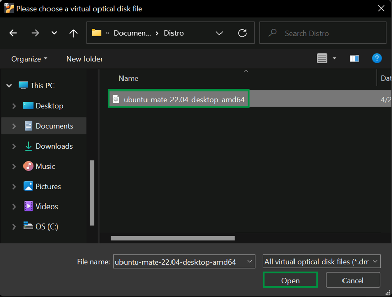Expand the Downloads tree node

click(x=14, y=146)
